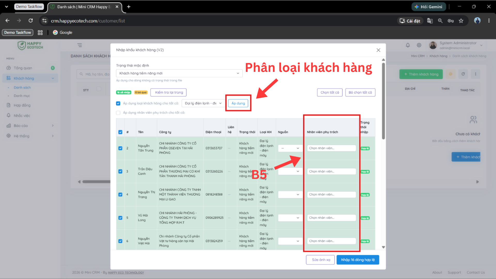Viewport: 496px width, 279px height.
Task: Uncheck the row for Trần Diệu Canh
Action: (x=120, y=171)
